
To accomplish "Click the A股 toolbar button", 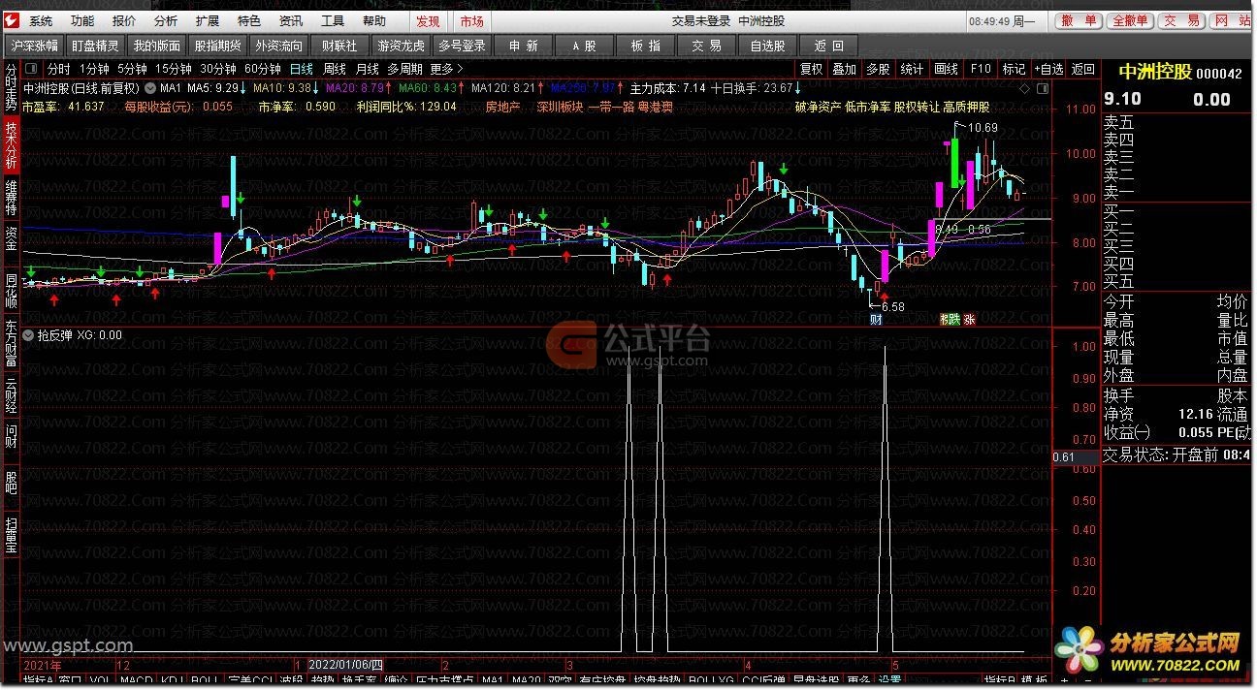I will (x=584, y=46).
